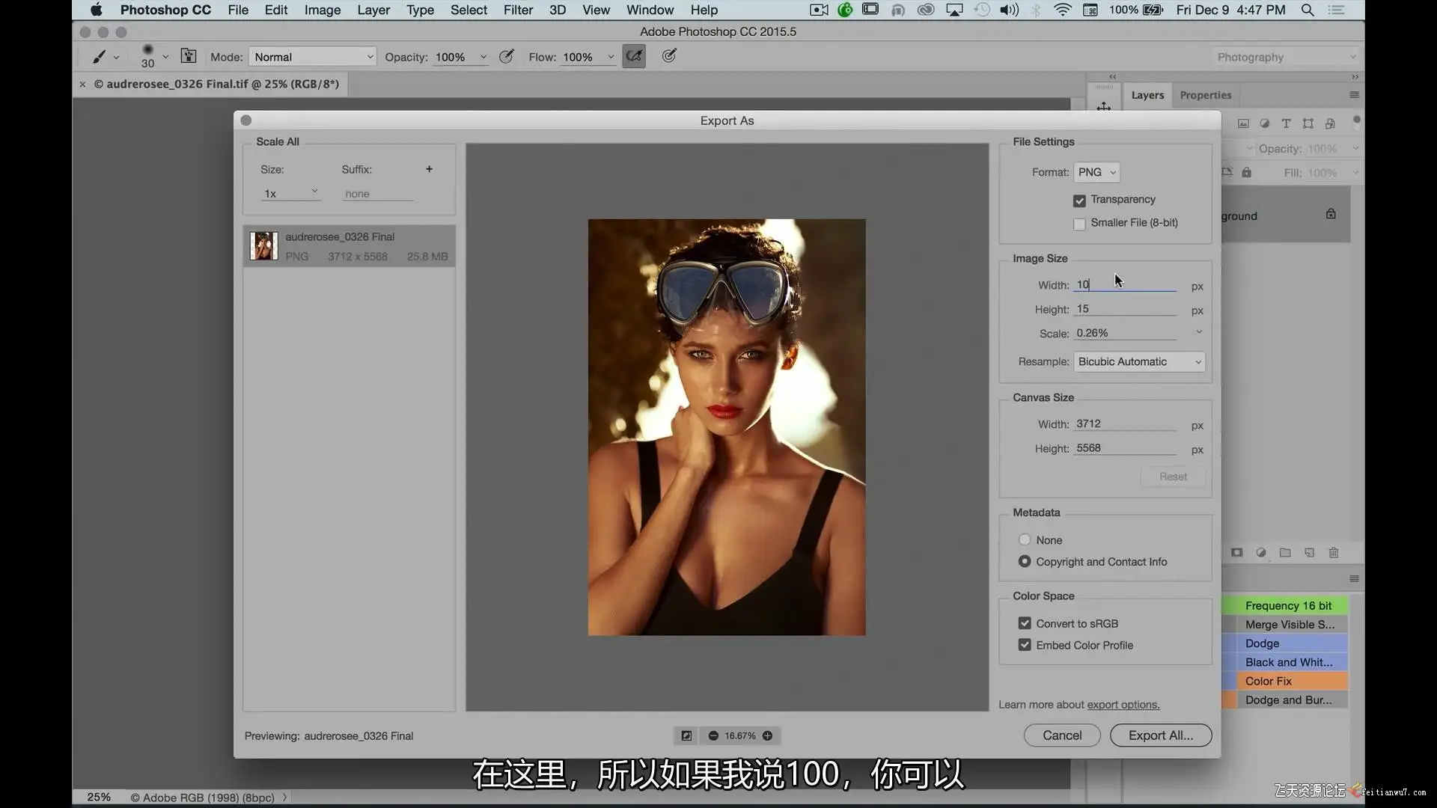Click the zoom out minus icon
1437x808 pixels.
(713, 736)
